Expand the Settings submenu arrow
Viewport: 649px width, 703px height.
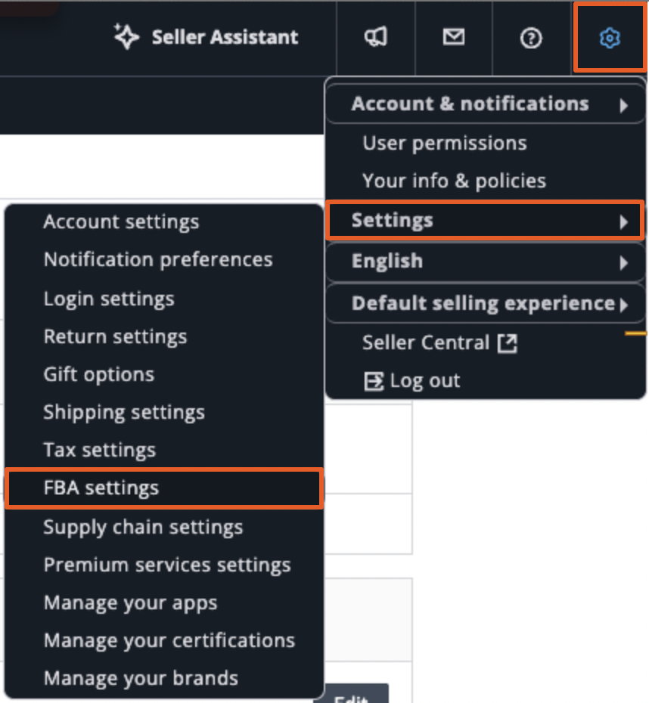click(x=623, y=222)
